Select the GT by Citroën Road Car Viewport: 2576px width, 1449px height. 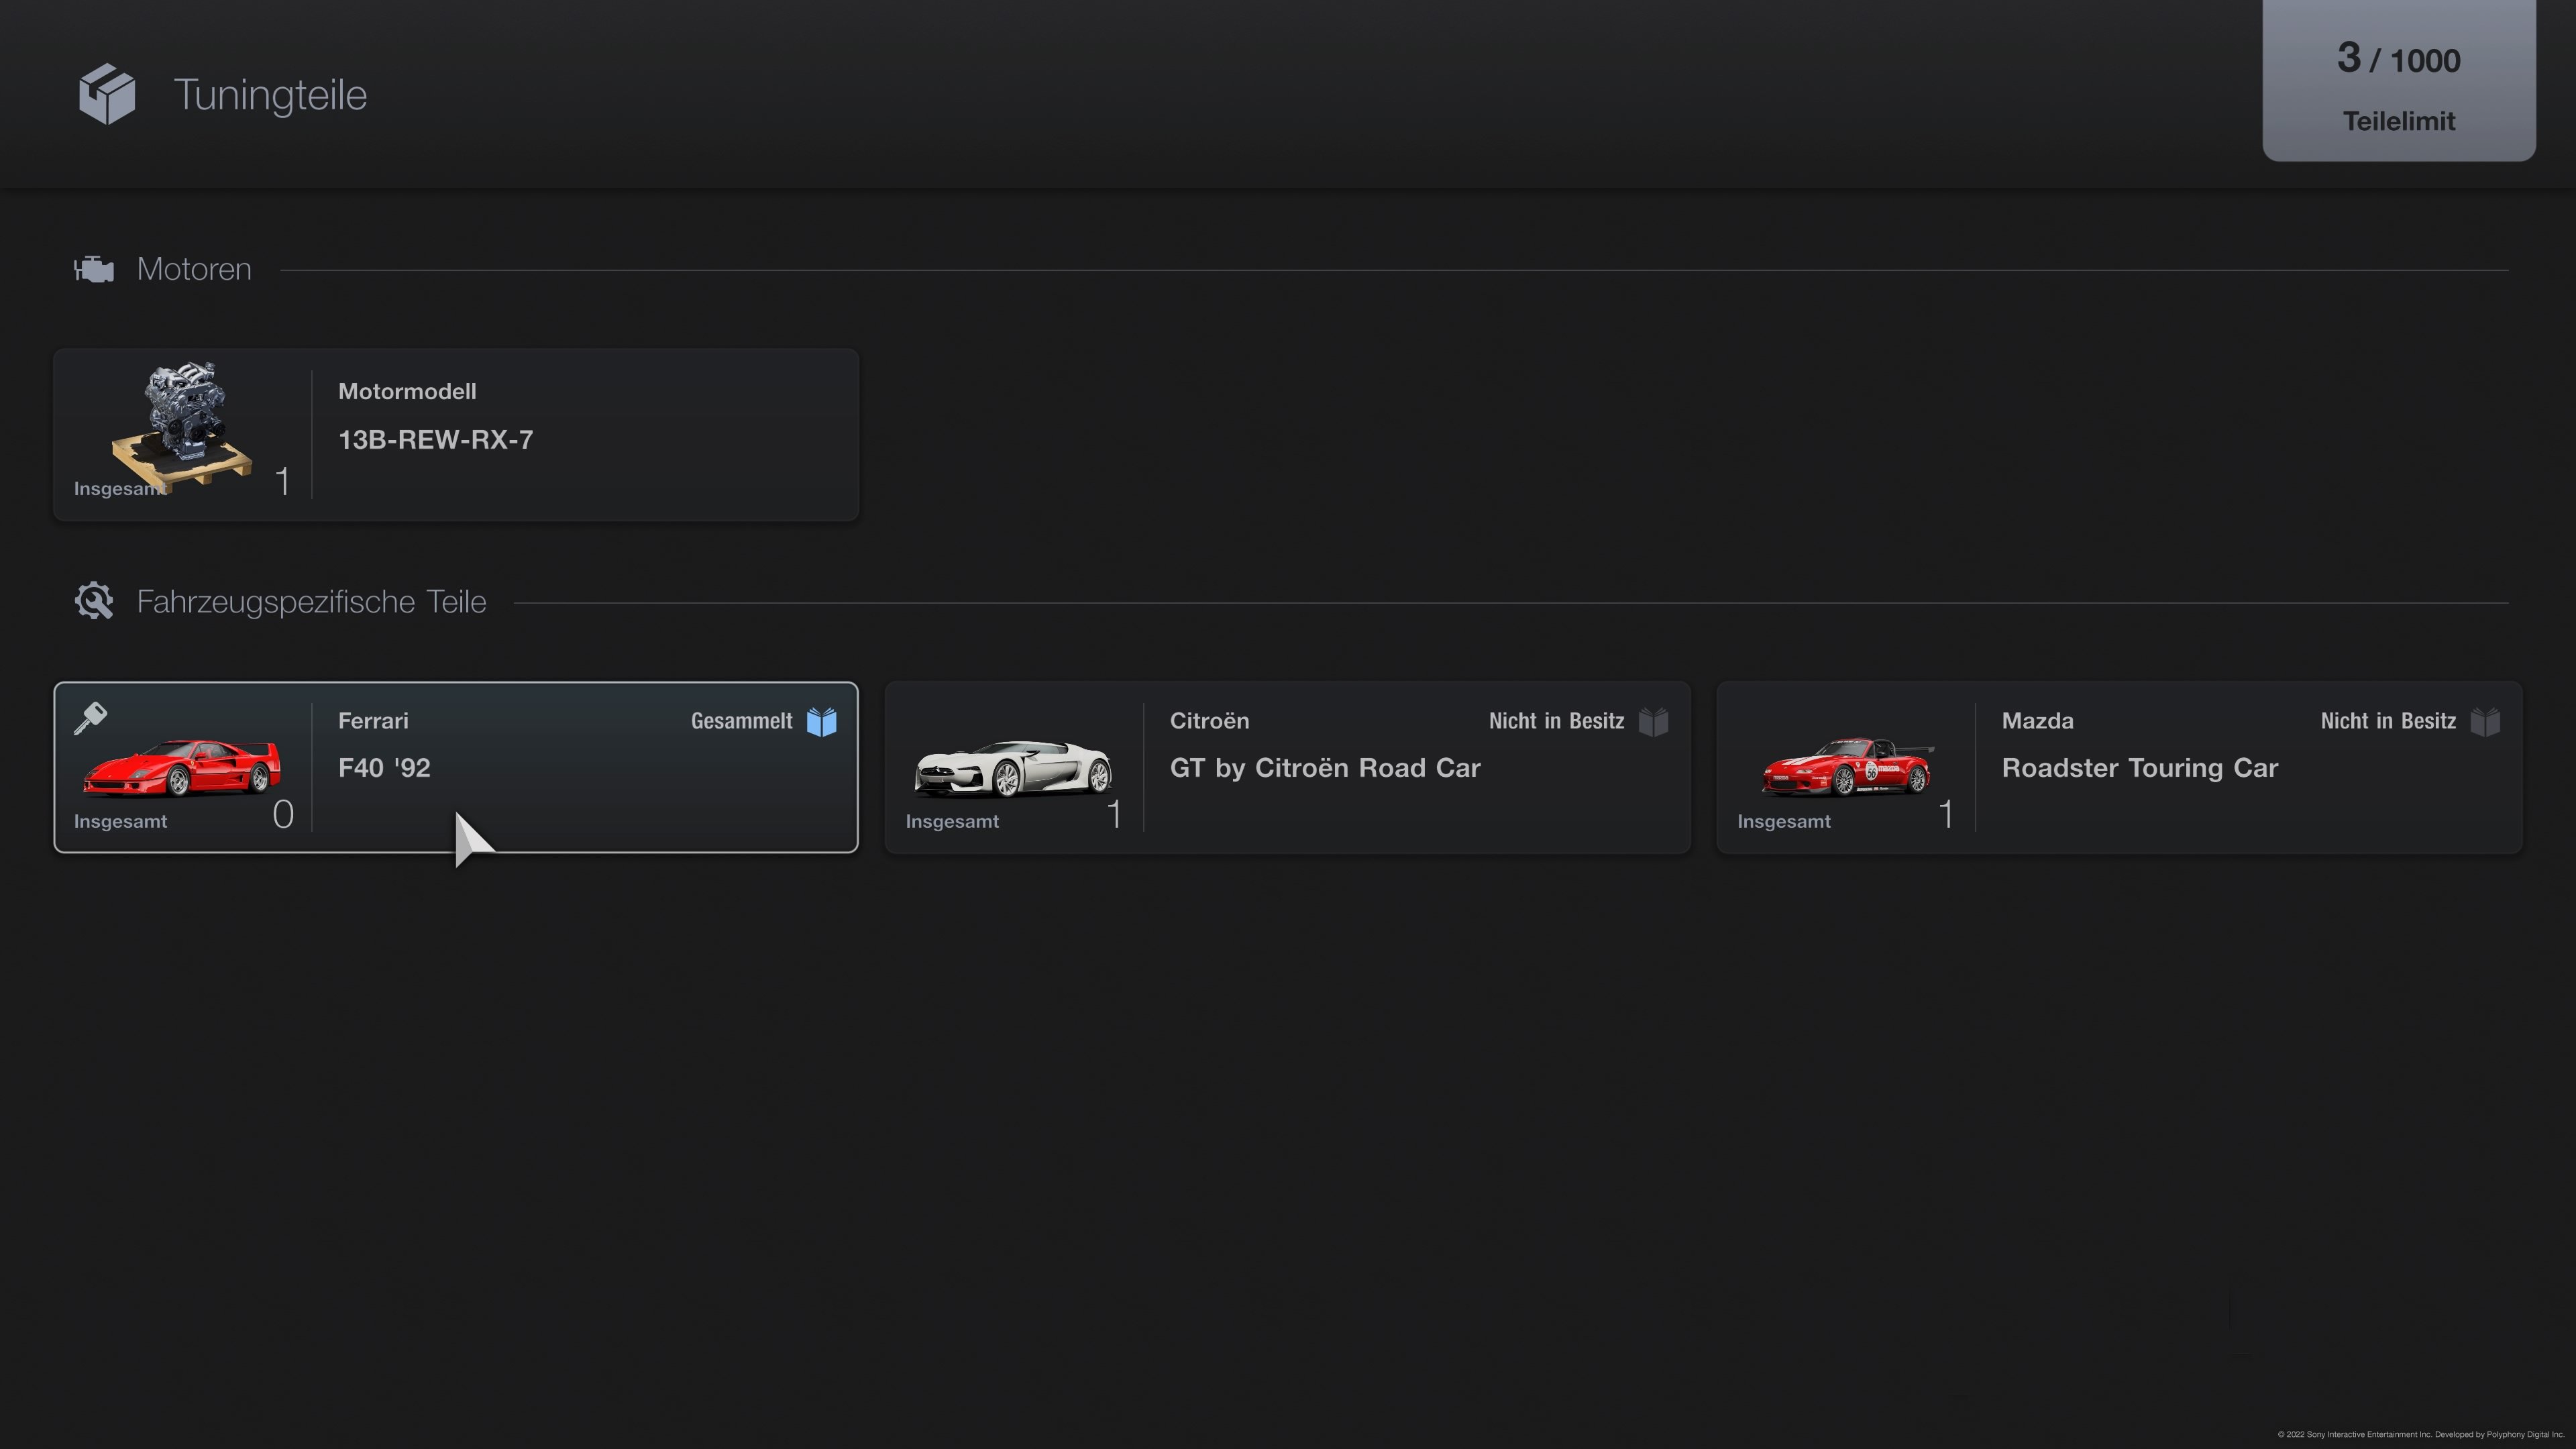[1288, 767]
